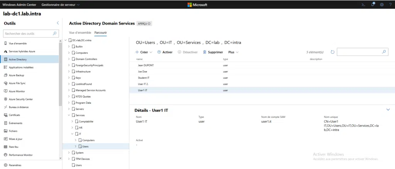Collapse the Détails panel chevron

tap(388, 109)
